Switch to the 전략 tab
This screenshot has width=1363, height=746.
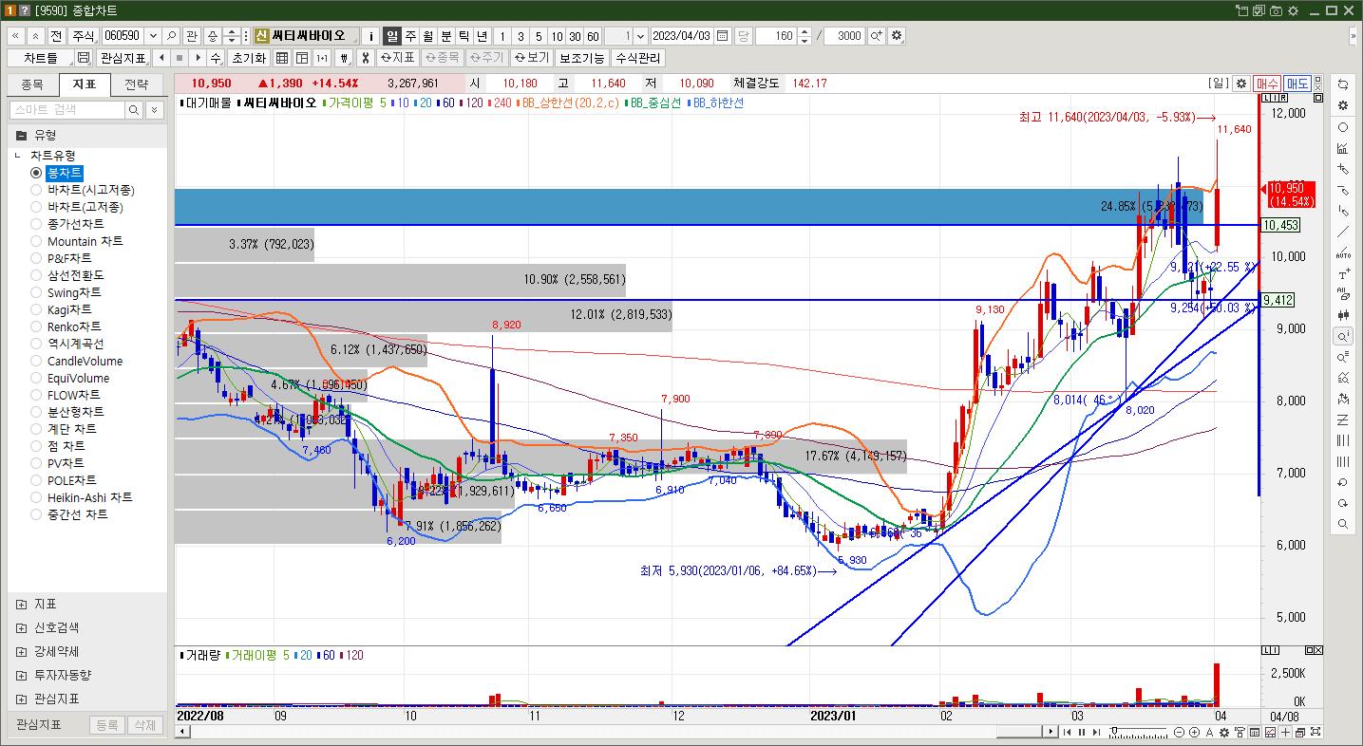coord(137,84)
